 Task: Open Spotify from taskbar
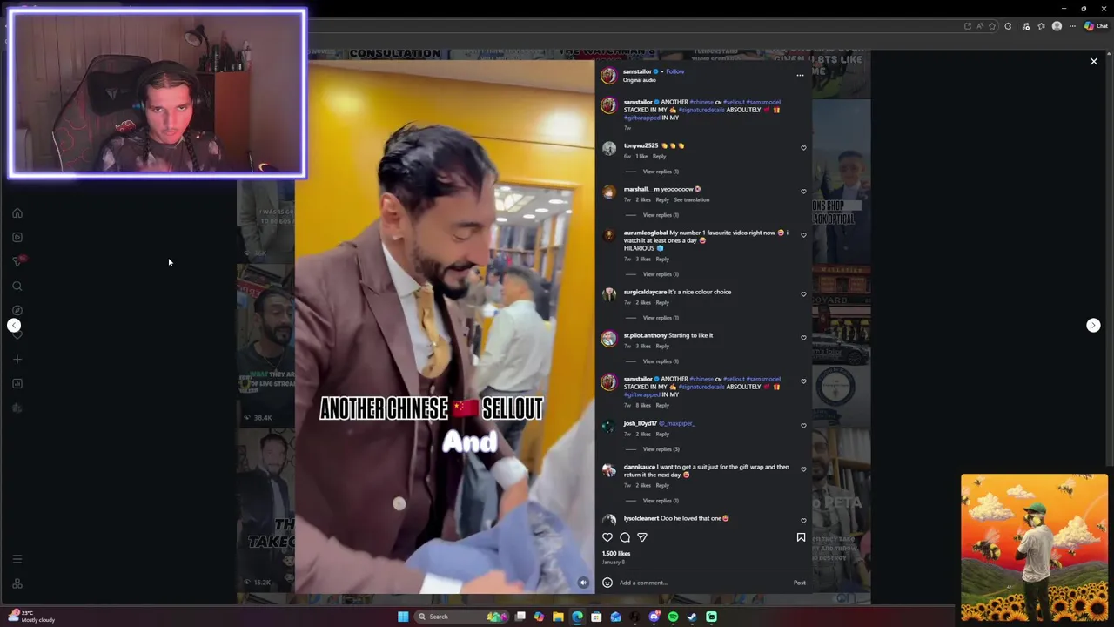673,617
